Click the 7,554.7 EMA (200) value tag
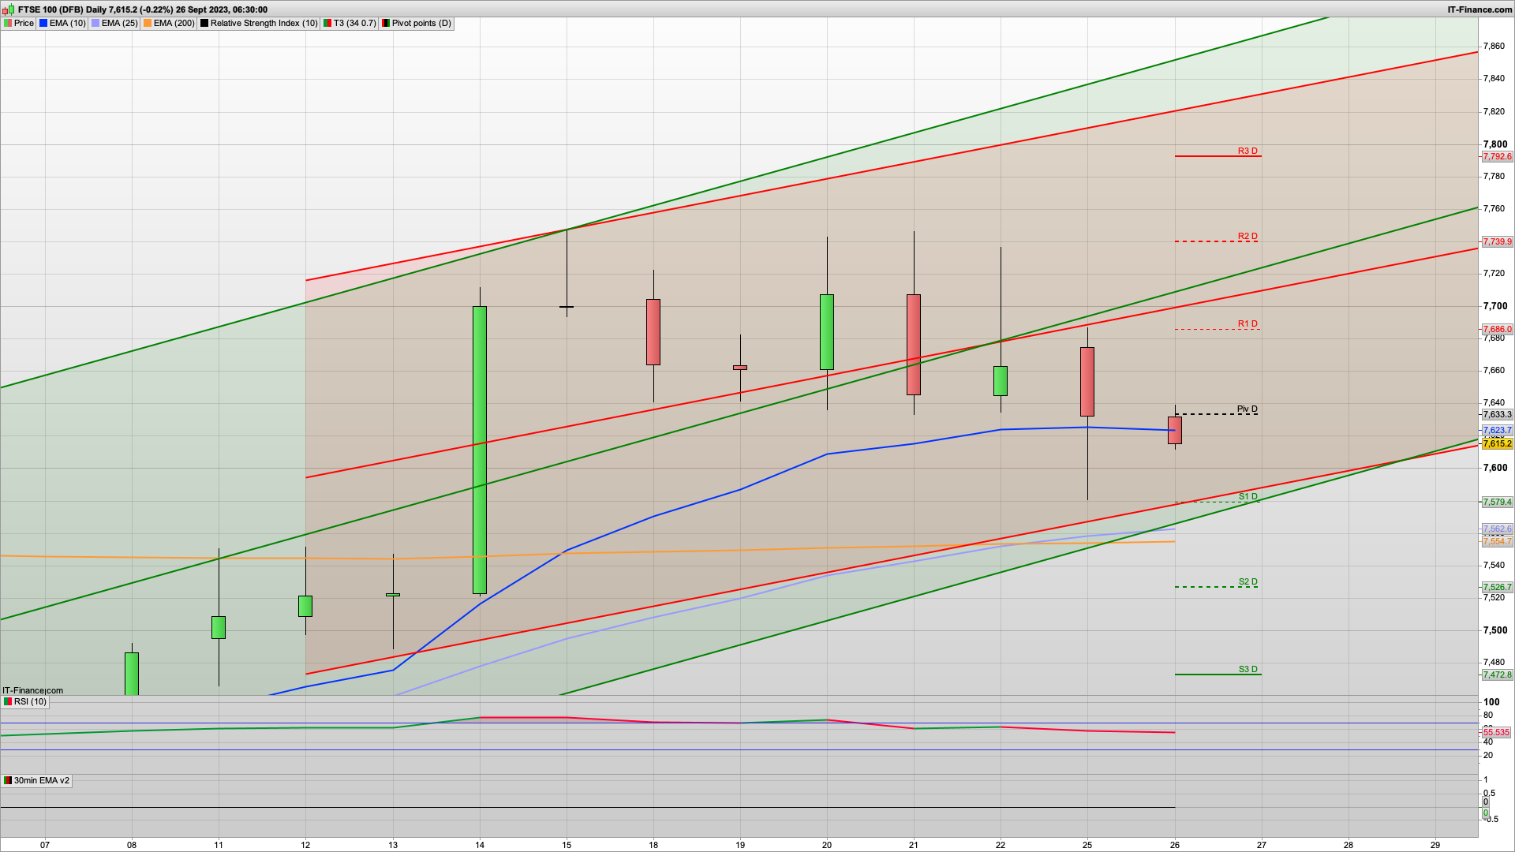 pyautogui.click(x=1497, y=541)
